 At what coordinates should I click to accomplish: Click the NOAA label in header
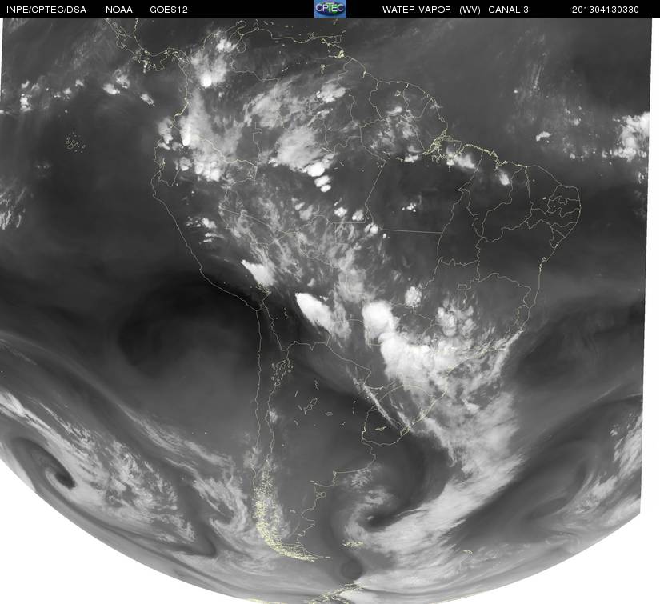[119, 10]
